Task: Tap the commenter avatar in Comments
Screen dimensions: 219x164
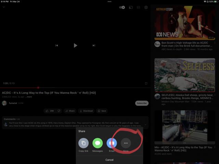Action: click(6, 124)
